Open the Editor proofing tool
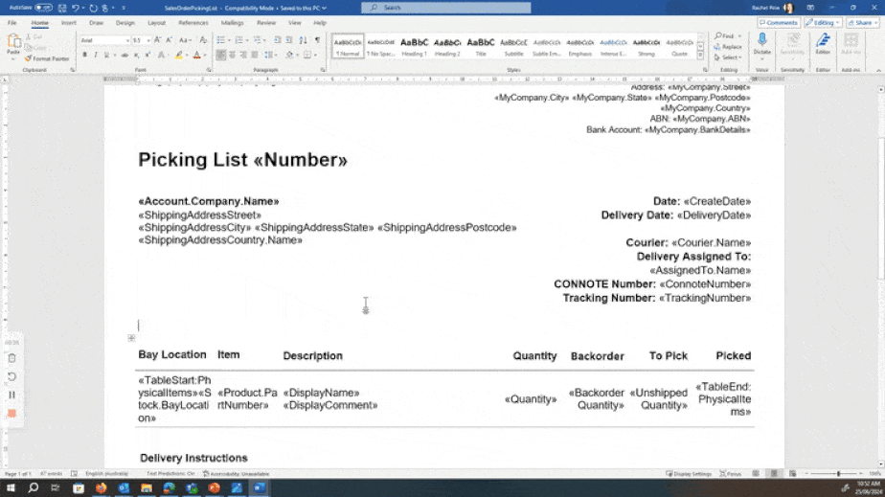The image size is (885, 497). [x=823, y=44]
